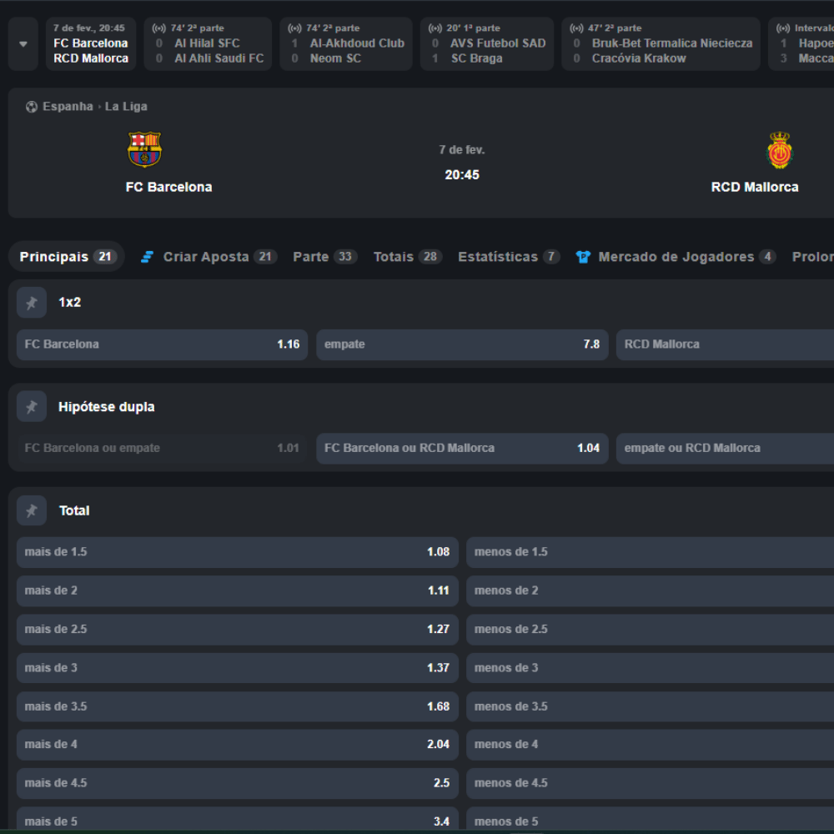
Task: Bet on mais de 4 at 2.04
Action: tap(237, 745)
